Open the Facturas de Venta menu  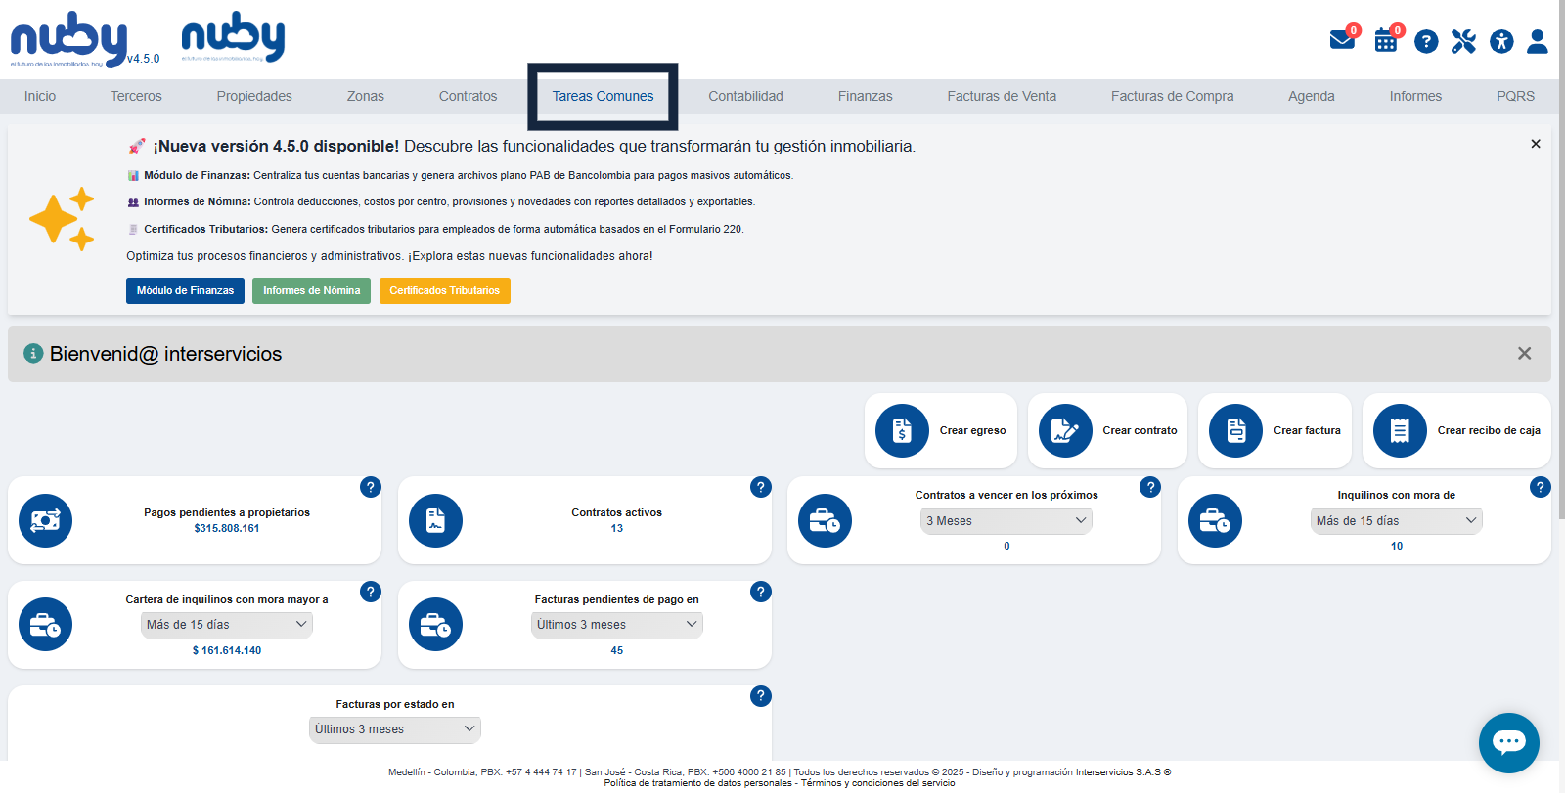pyautogui.click(x=1002, y=96)
